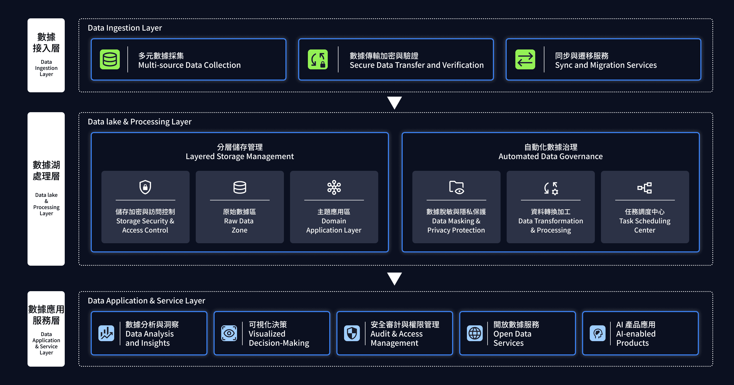Click the Secure Data Transfer lock icon

click(x=318, y=59)
